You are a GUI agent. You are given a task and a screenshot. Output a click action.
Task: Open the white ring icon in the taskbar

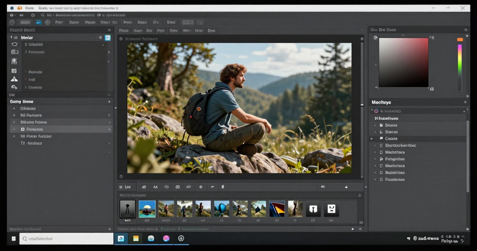pos(181,238)
